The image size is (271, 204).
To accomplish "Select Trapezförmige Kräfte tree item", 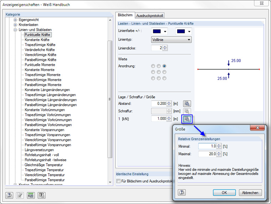I will (x=40, y=45).
